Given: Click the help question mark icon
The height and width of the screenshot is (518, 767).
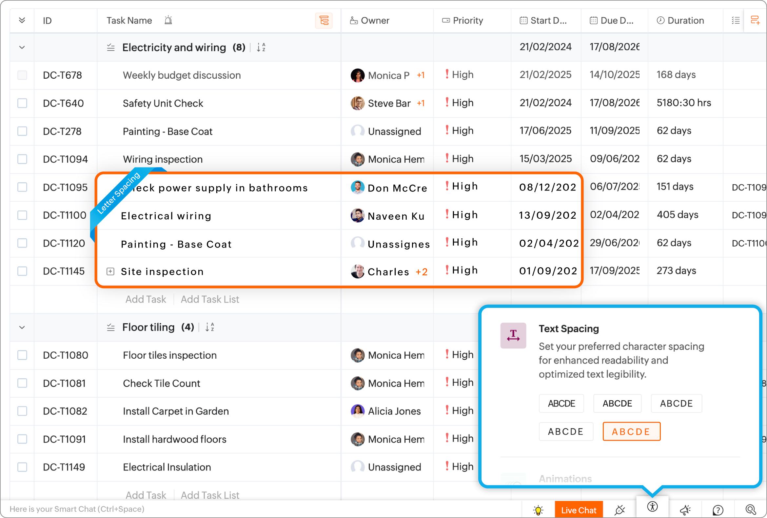Looking at the screenshot, I should (x=718, y=510).
